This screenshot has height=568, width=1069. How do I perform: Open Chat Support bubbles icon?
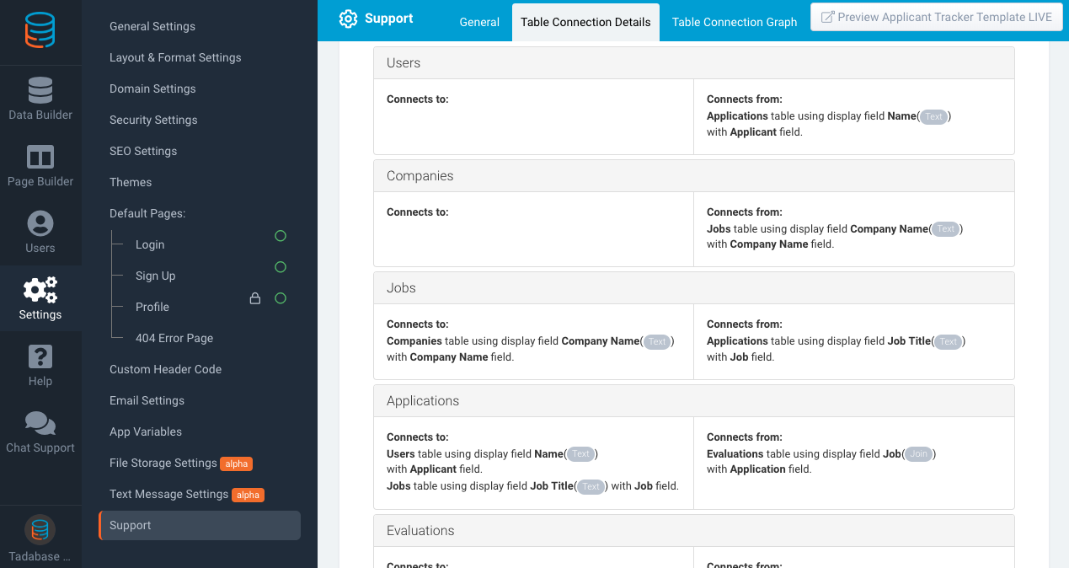point(40,423)
